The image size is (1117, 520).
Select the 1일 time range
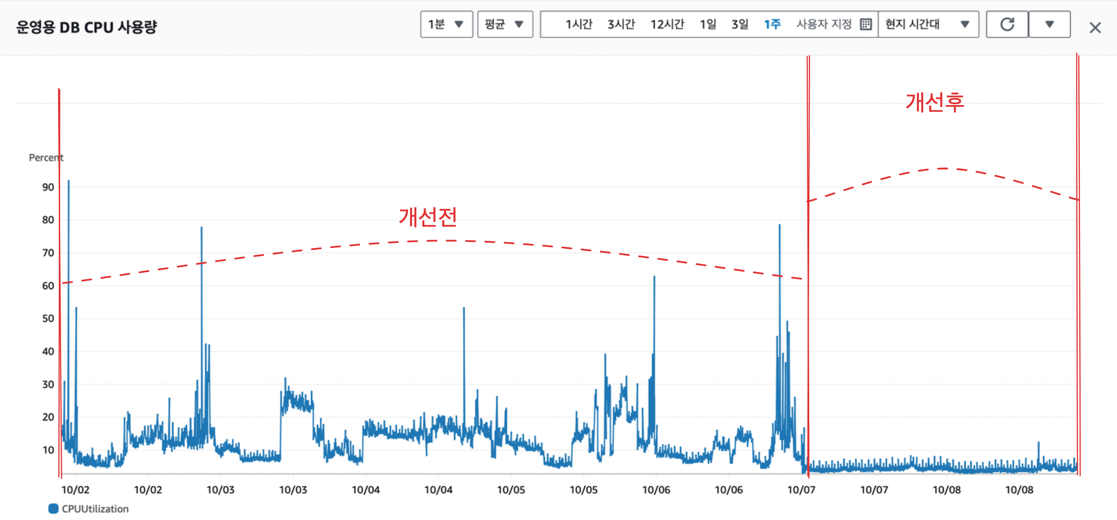coord(708,24)
